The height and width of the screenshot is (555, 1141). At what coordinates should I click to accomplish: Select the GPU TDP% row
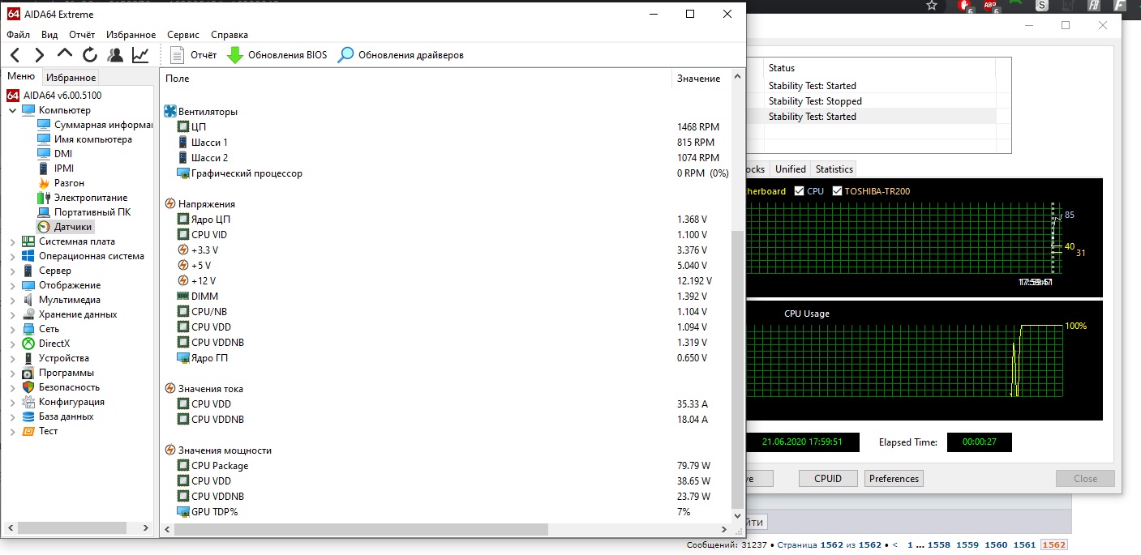pyautogui.click(x=446, y=512)
